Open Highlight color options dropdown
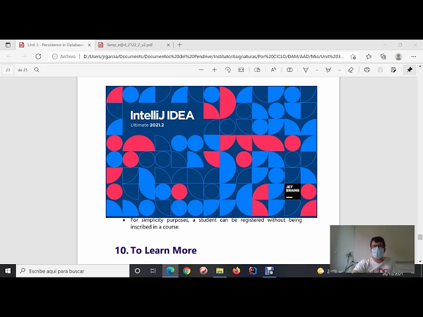 coord(339,70)
